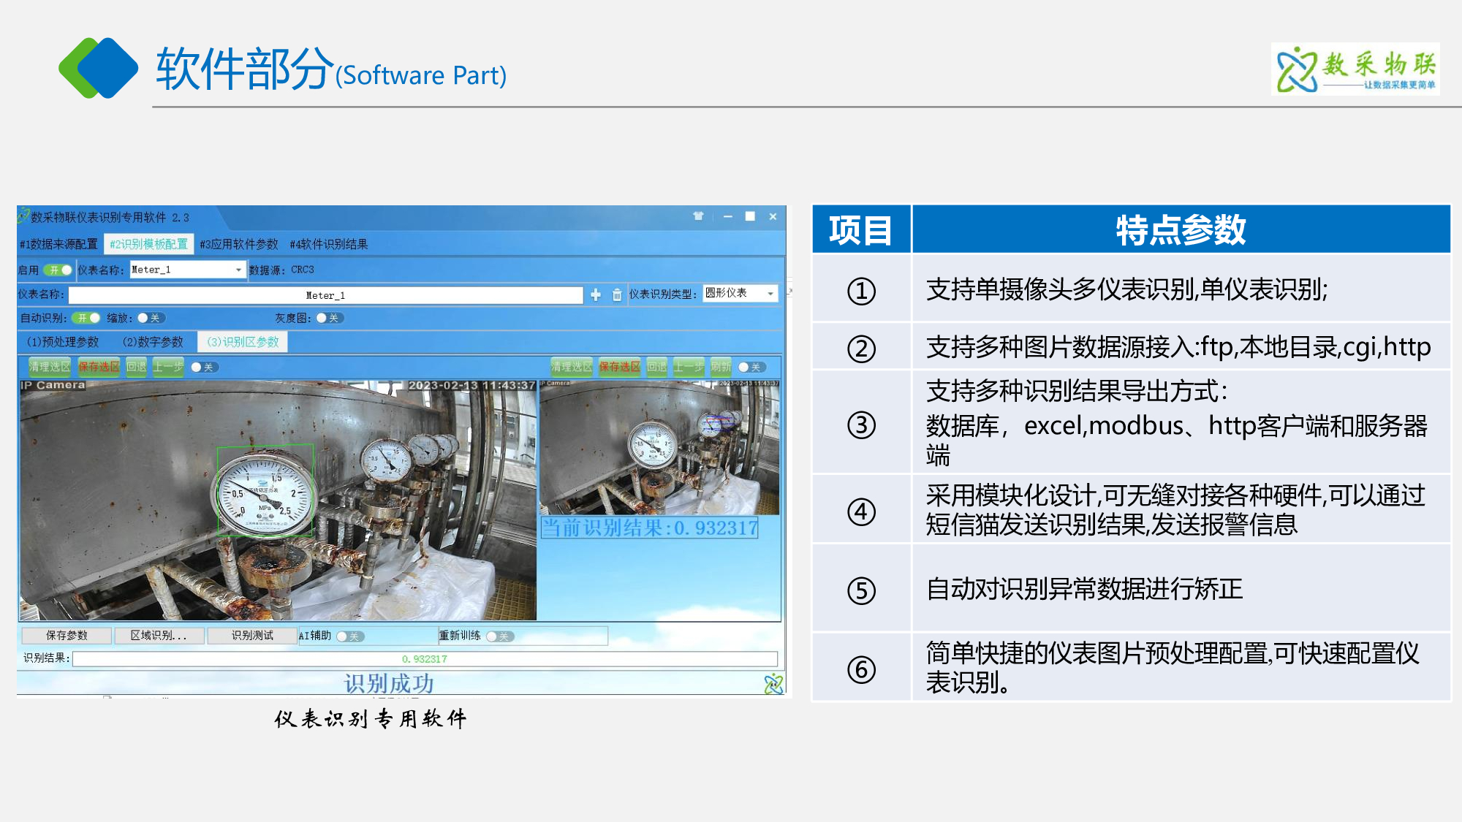Image resolution: width=1462 pixels, height=822 pixels.
Task: Click row ④ 采用模块化设计 text
Action: 1175,510
